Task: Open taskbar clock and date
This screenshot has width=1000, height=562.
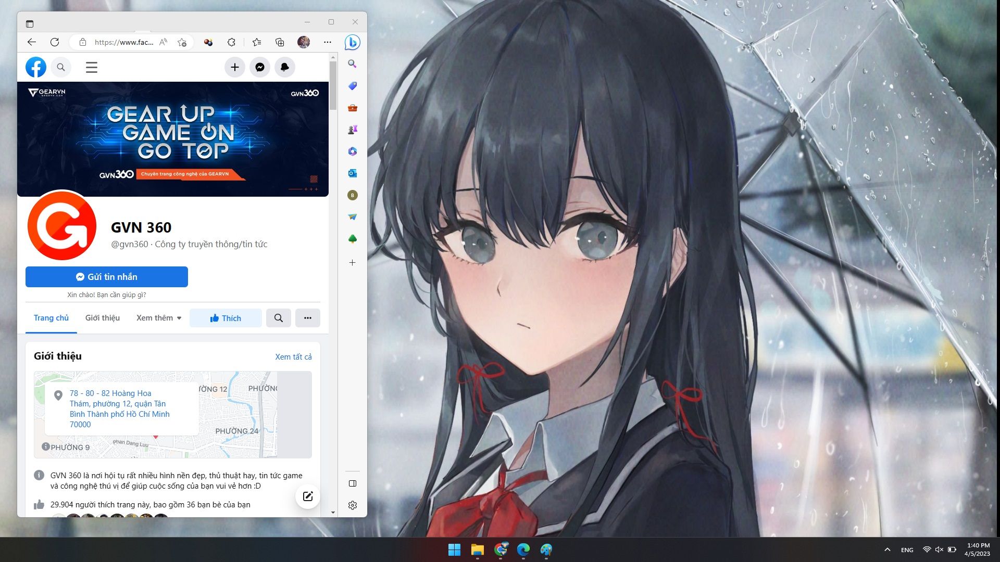Action: coord(978,550)
